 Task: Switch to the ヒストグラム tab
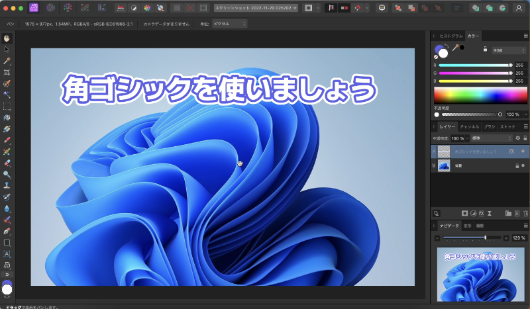[x=451, y=36]
